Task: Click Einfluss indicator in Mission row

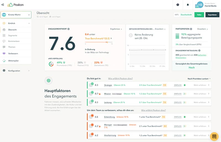Action: [x=185, y=94]
